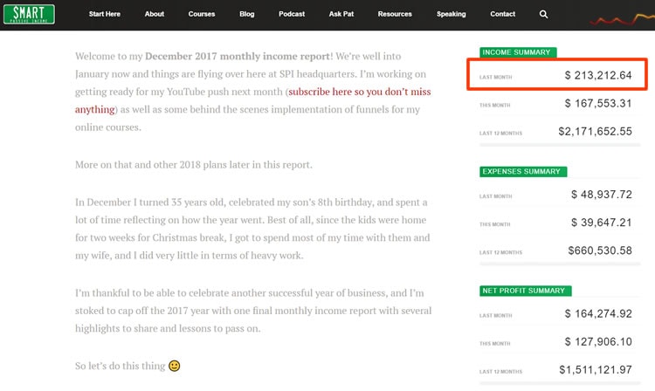Click the Income Summary green label

pyautogui.click(x=518, y=52)
